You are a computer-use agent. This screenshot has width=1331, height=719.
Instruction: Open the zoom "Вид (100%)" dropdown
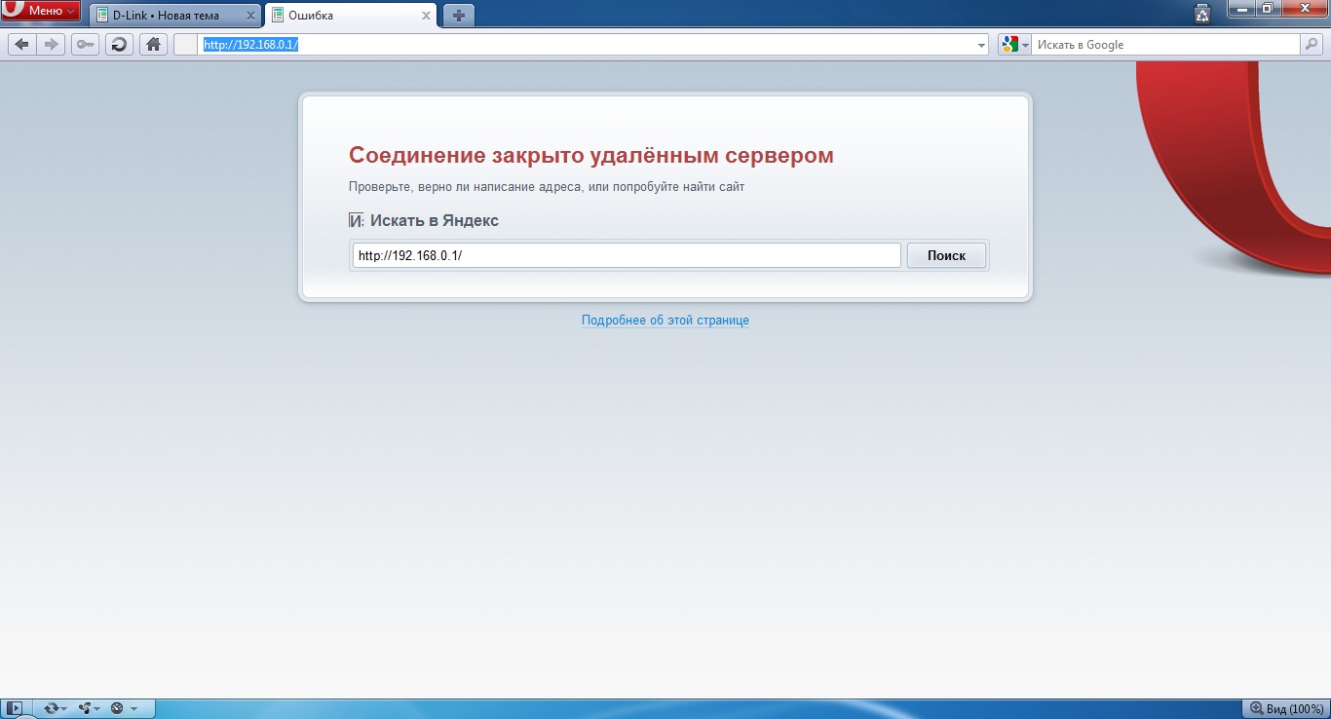click(x=1286, y=708)
